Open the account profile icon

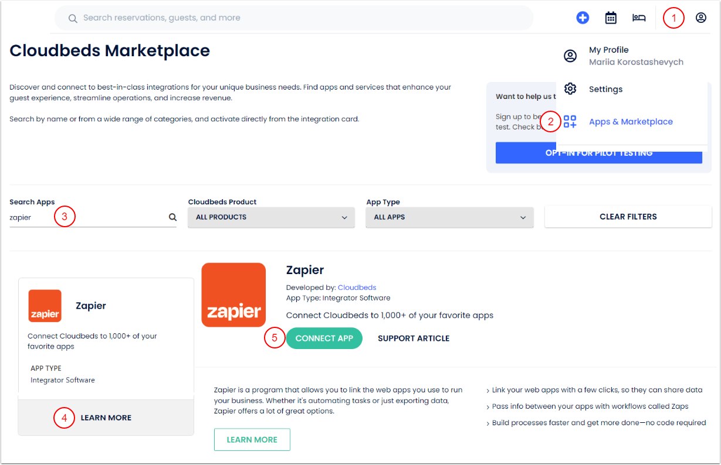pyautogui.click(x=701, y=18)
